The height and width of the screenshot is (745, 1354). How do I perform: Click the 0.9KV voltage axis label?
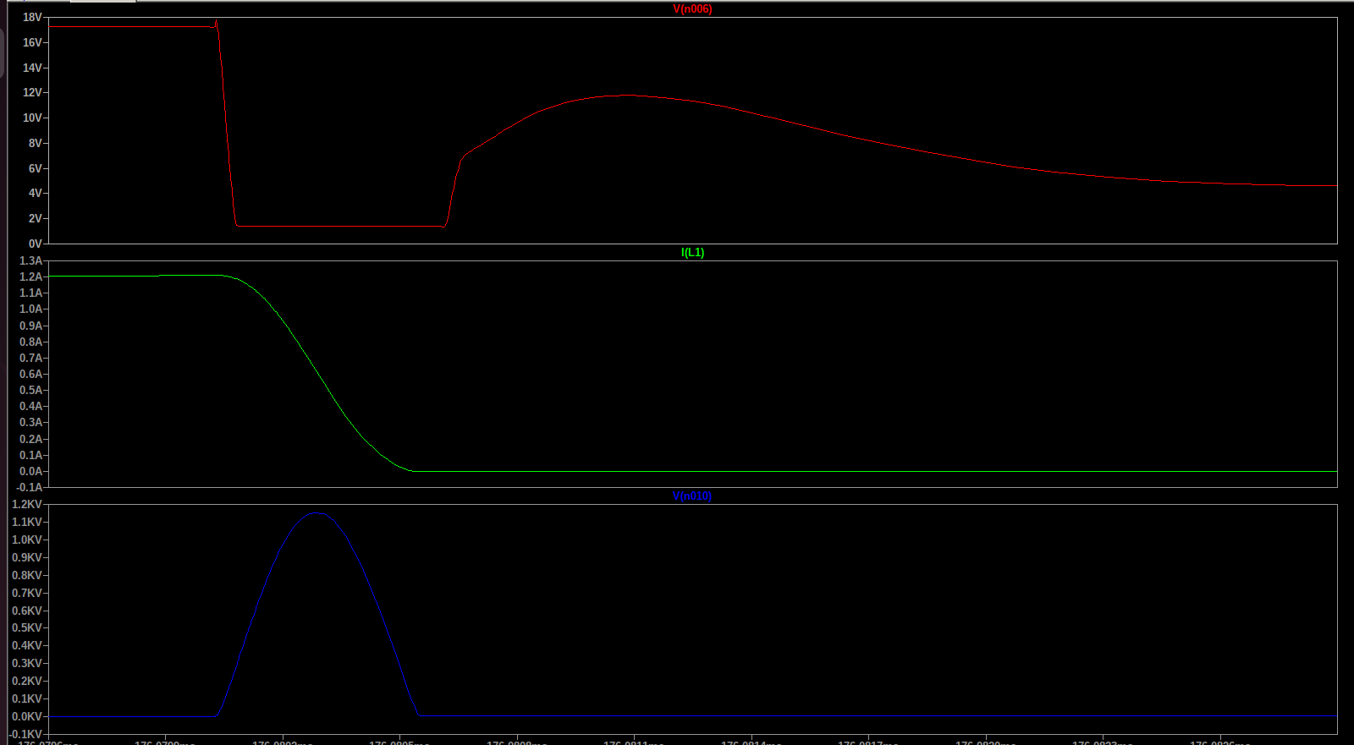point(27,557)
